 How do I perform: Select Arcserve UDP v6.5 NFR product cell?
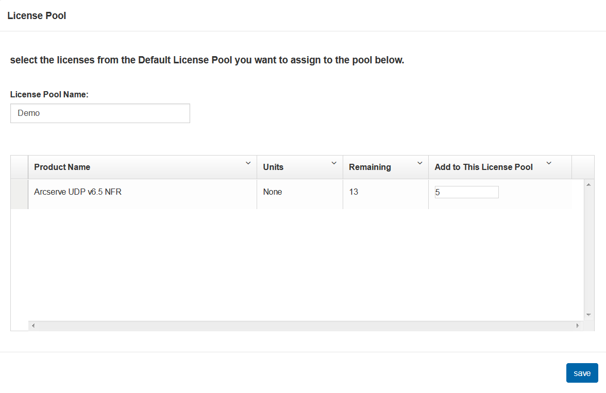pyautogui.click(x=143, y=194)
